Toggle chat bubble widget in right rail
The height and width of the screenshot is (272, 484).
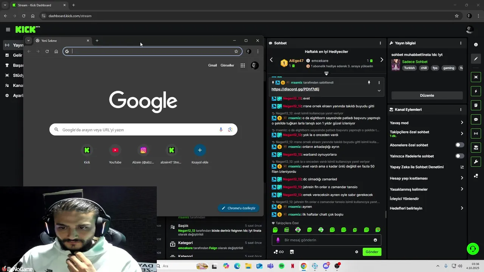coord(476,119)
